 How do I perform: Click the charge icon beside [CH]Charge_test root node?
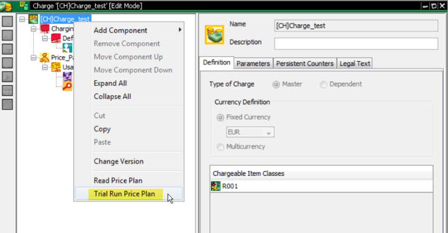[x=33, y=19]
